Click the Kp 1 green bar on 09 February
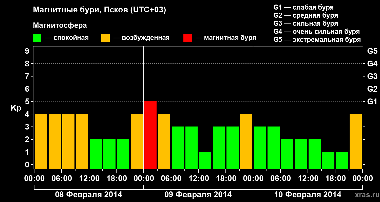 (205, 160)
